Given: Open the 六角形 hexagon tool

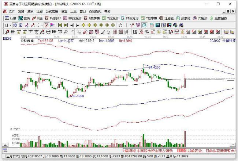Looking at the screenshot, I should click(200, 18).
